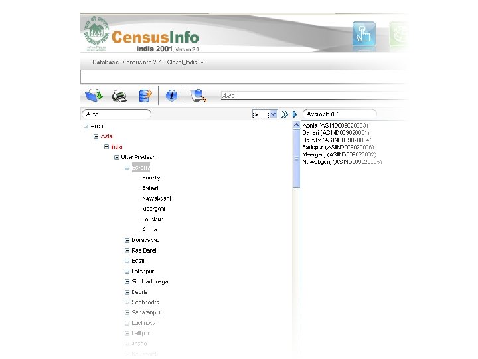Viewport: 478px width, 359px height.
Task: Open the Database selection dropdown arrow
Action: [202, 62]
